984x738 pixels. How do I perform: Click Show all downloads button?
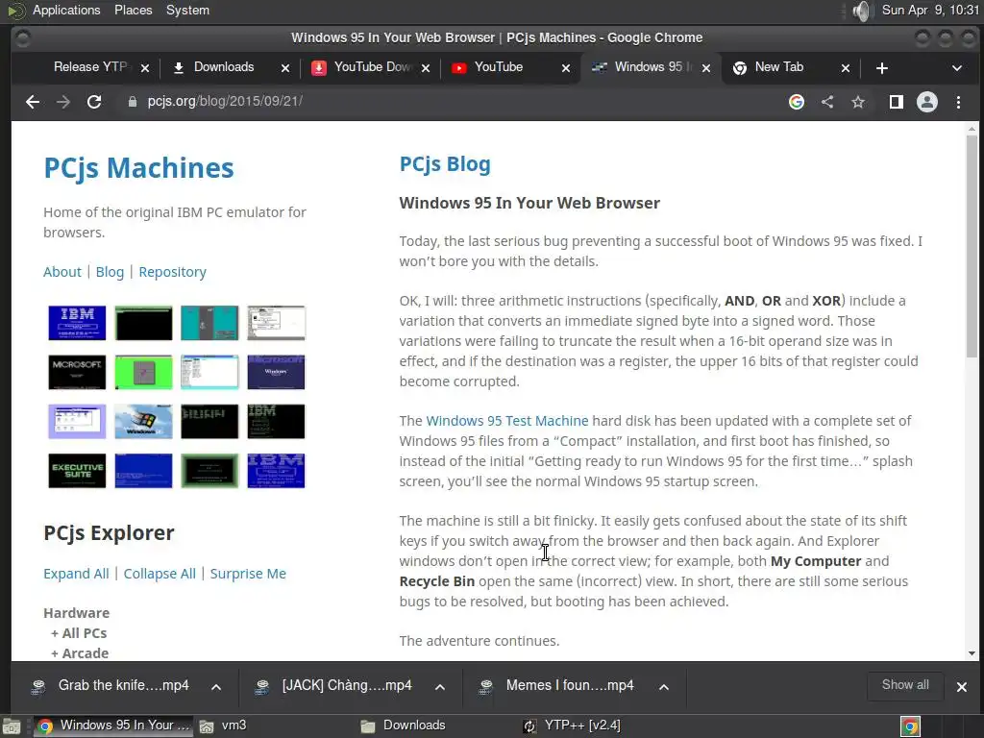coord(905,685)
